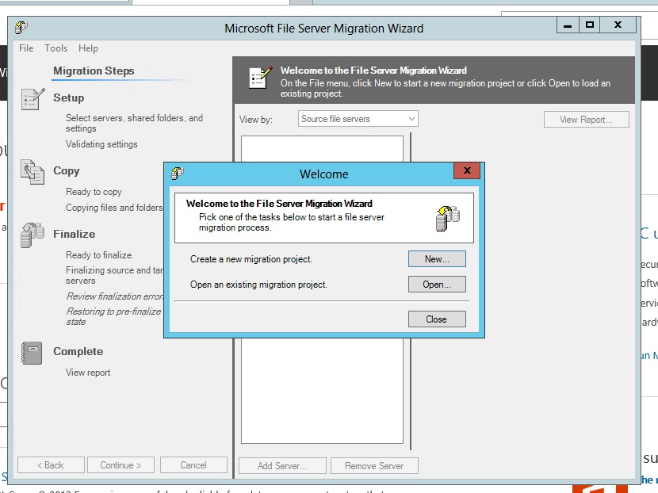Click 'Restoring to pre-finalize state' text
This screenshot has width=658, height=493.
(113, 316)
